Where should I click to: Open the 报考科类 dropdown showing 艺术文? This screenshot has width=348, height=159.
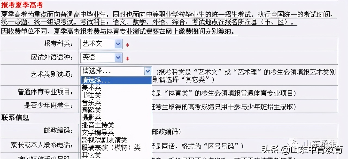point(101,44)
